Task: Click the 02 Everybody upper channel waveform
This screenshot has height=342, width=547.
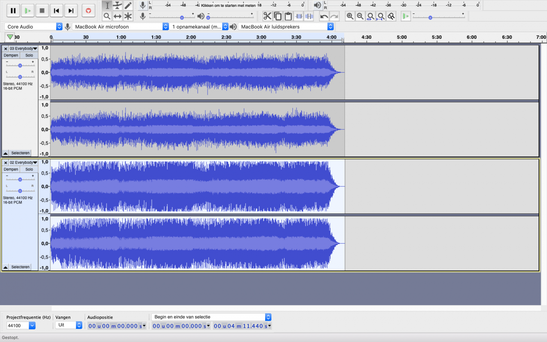Action: click(x=197, y=186)
